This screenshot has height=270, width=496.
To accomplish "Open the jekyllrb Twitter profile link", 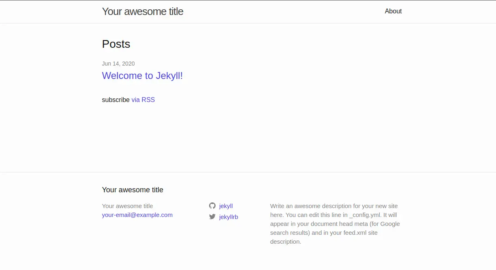I will tap(229, 217).
